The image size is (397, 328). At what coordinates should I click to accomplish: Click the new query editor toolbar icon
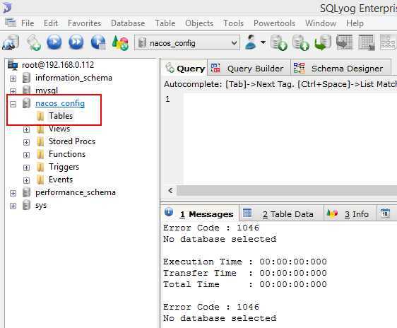(x=33, y=42)
